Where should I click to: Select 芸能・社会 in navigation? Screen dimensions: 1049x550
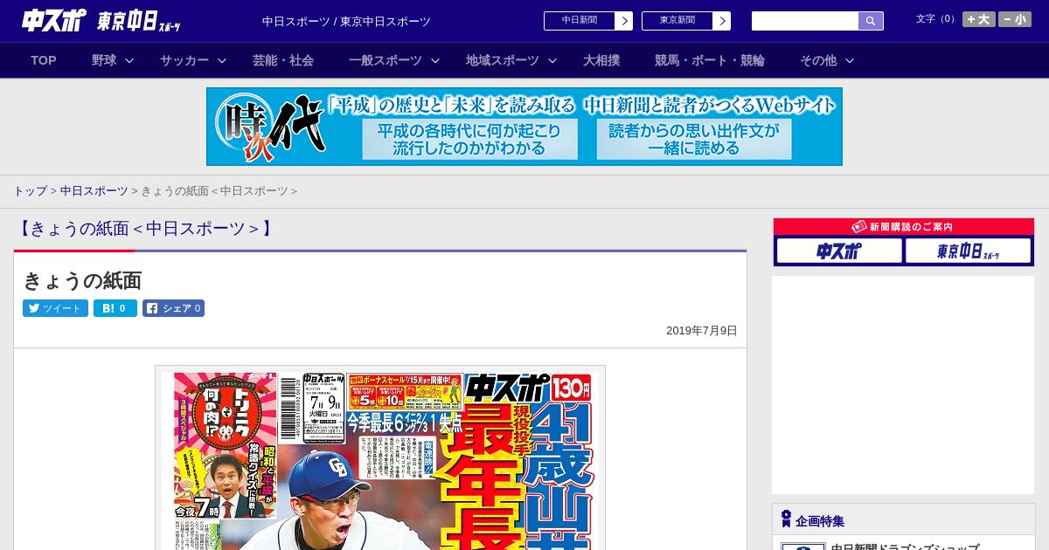point(283,60)
